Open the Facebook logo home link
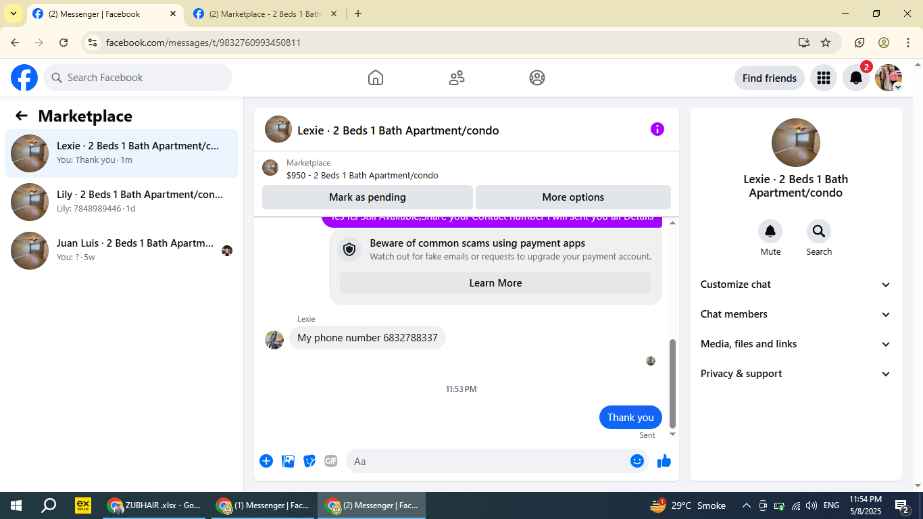The width and height of the screenshot is (923, 519). tap(24, 78)
